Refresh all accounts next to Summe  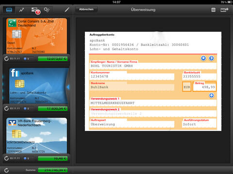coord(6,170)
